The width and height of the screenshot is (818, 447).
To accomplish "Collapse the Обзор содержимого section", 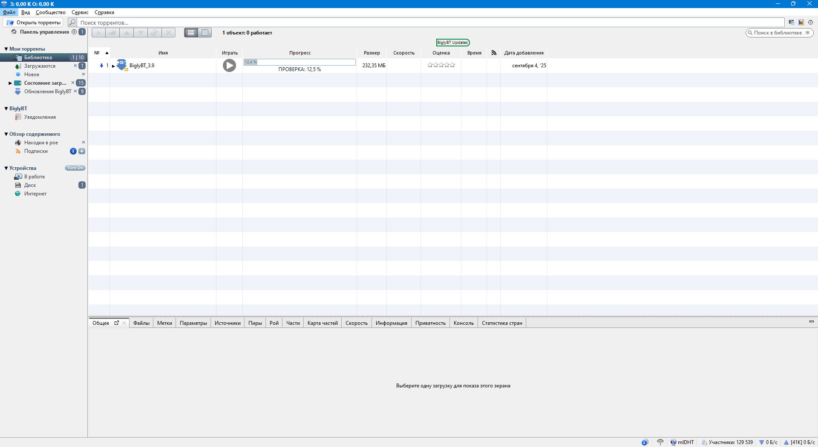I will coord(6,134).
